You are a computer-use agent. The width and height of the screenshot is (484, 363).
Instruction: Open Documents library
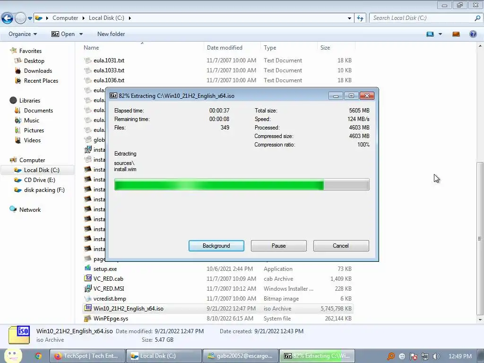click(38, 111)
